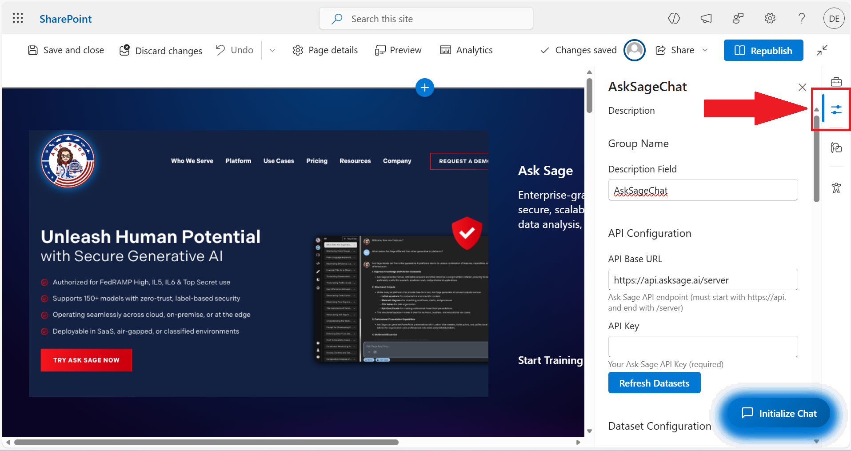
Task: Click the Request a Demo button
Action: [x=459, y=161]
